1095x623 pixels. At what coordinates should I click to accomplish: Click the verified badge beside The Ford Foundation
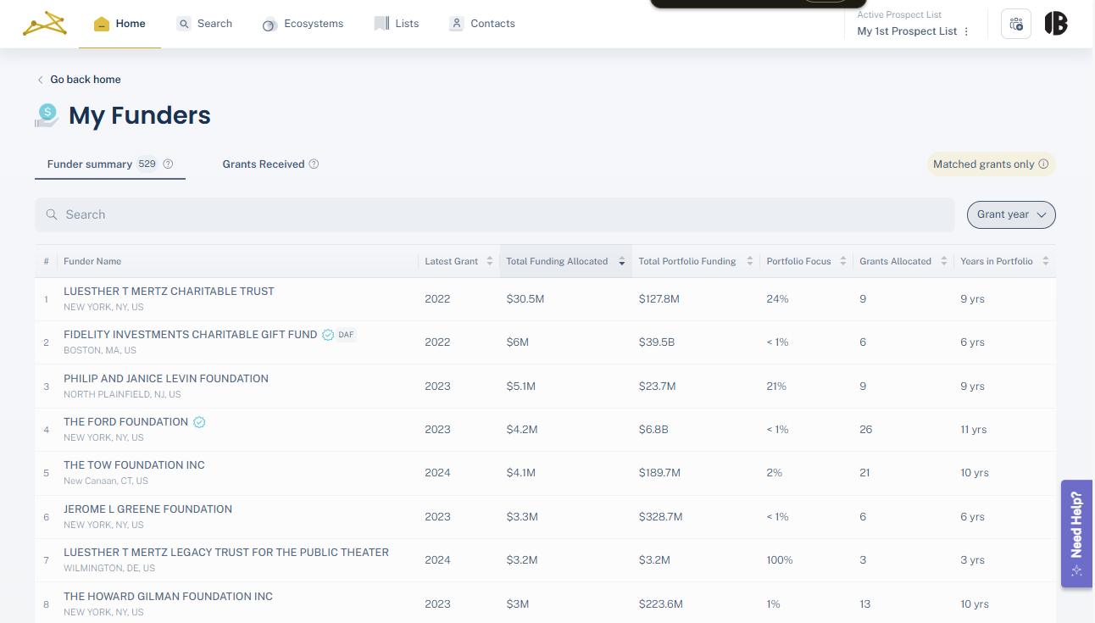(x=199, y=422)
